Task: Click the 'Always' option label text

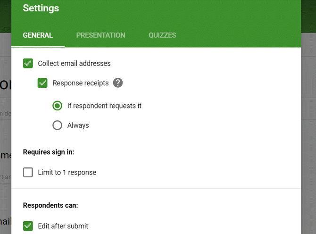Action: [x=78, y=125]
